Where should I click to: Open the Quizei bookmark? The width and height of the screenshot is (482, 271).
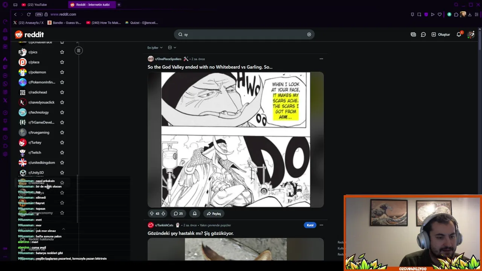pos(141,23)
